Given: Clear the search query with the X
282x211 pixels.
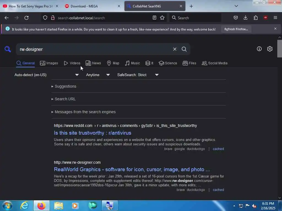Looking at the screenshot, I should pos(175,49).
